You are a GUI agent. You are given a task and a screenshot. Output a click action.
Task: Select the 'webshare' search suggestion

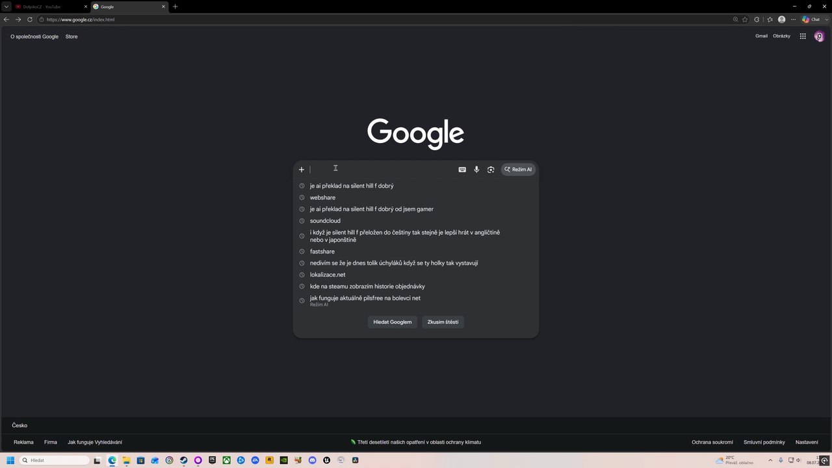click(x=416, y=198)
